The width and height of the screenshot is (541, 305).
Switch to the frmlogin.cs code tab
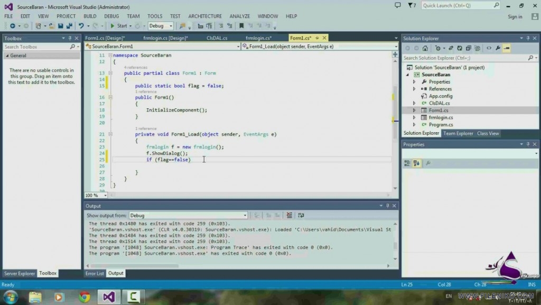coord(258,38)
